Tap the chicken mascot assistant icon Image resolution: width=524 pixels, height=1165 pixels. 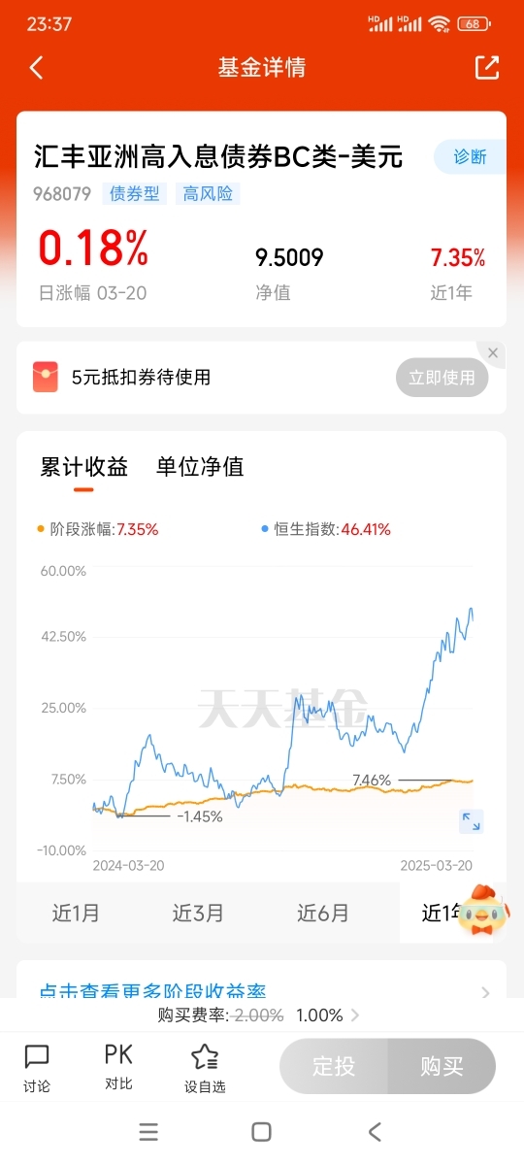point(483,910)
